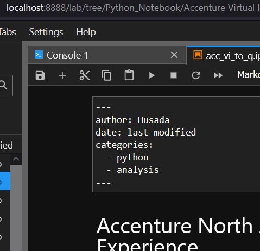Switch to the acc_vi_to_q notebook tab
The width and height of the screenshot is (260, 251).
[x=223, y=55]
